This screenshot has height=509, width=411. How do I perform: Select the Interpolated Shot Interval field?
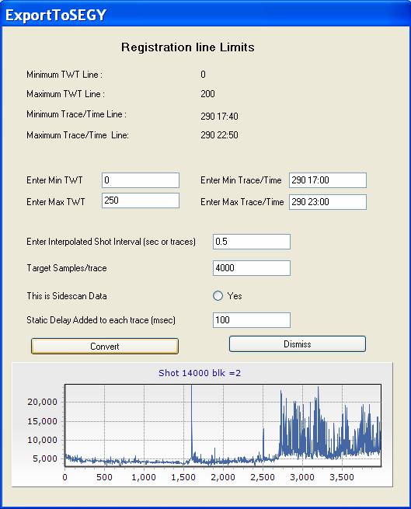(x=252, y=242)
